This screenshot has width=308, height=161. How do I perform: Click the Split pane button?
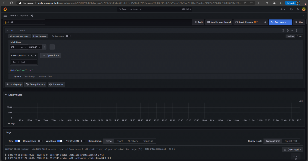coord(198,22)
